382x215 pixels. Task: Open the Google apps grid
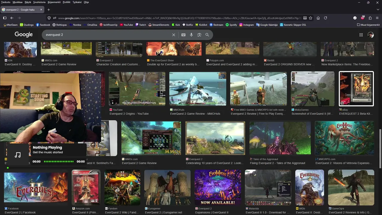(361, 35)
